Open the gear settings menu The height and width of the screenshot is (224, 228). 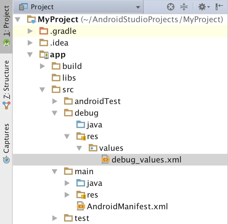click(203, 7)
